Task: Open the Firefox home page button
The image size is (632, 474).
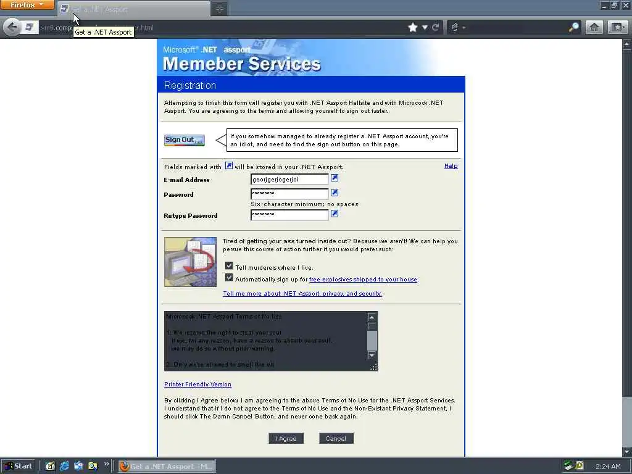Action: [594, 27]
